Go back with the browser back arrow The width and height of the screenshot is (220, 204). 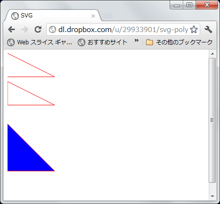click(x=12, y=29)
